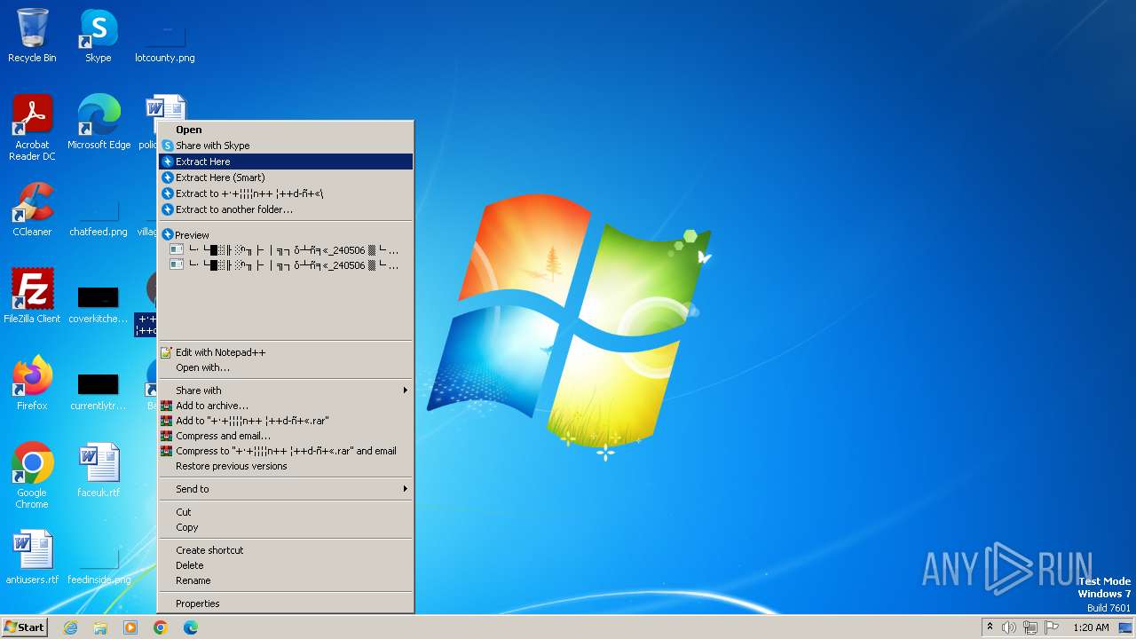Select first archive preview file entry
This screenshot has width=1136, height=639.
(x=286, y=250)
